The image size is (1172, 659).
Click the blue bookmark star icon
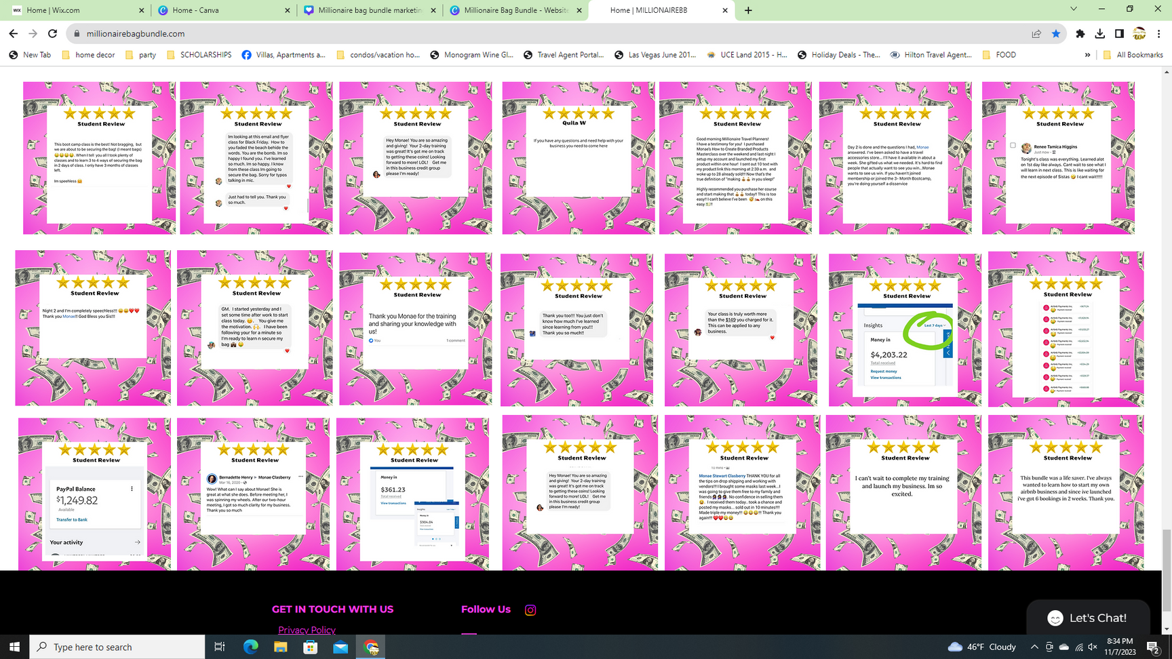point(1056,33)
